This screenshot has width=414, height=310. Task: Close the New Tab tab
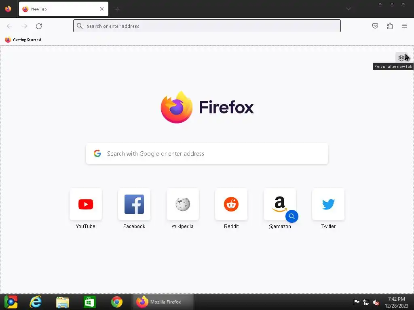point(101,9)
